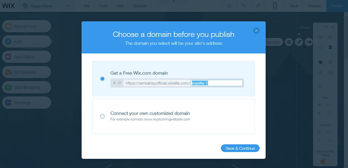
Task: Click the height H field
Action: click(x=329, y=114)
